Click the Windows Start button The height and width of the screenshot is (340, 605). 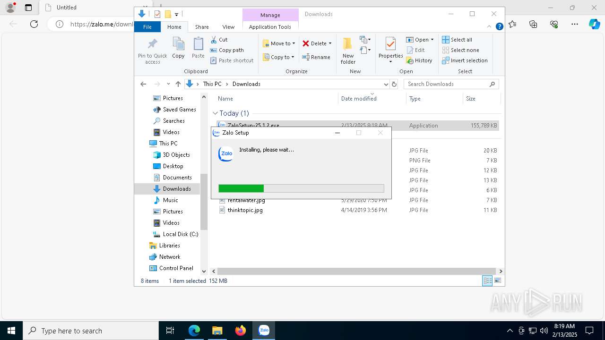pos(11,331)
